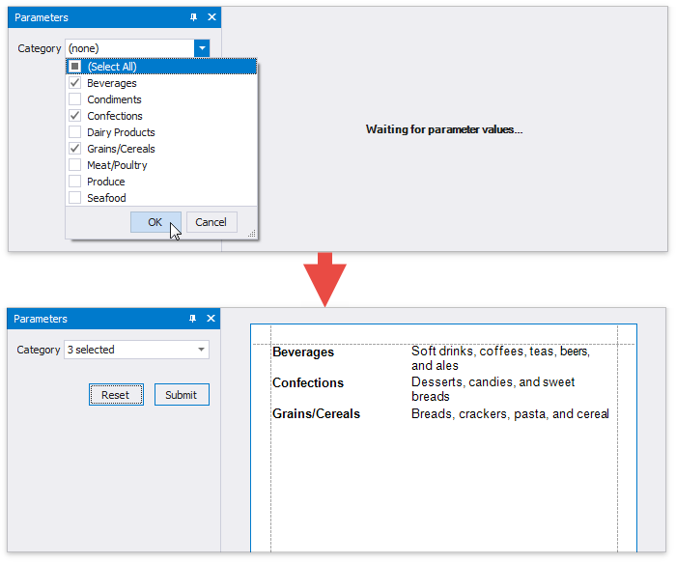Uncheck the Grains/Cereals checkbox
This screenshot has height=563, width=676.
tap(74, 149)
